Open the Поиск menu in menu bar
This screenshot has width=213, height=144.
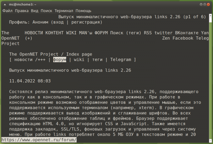pos(47,11)
